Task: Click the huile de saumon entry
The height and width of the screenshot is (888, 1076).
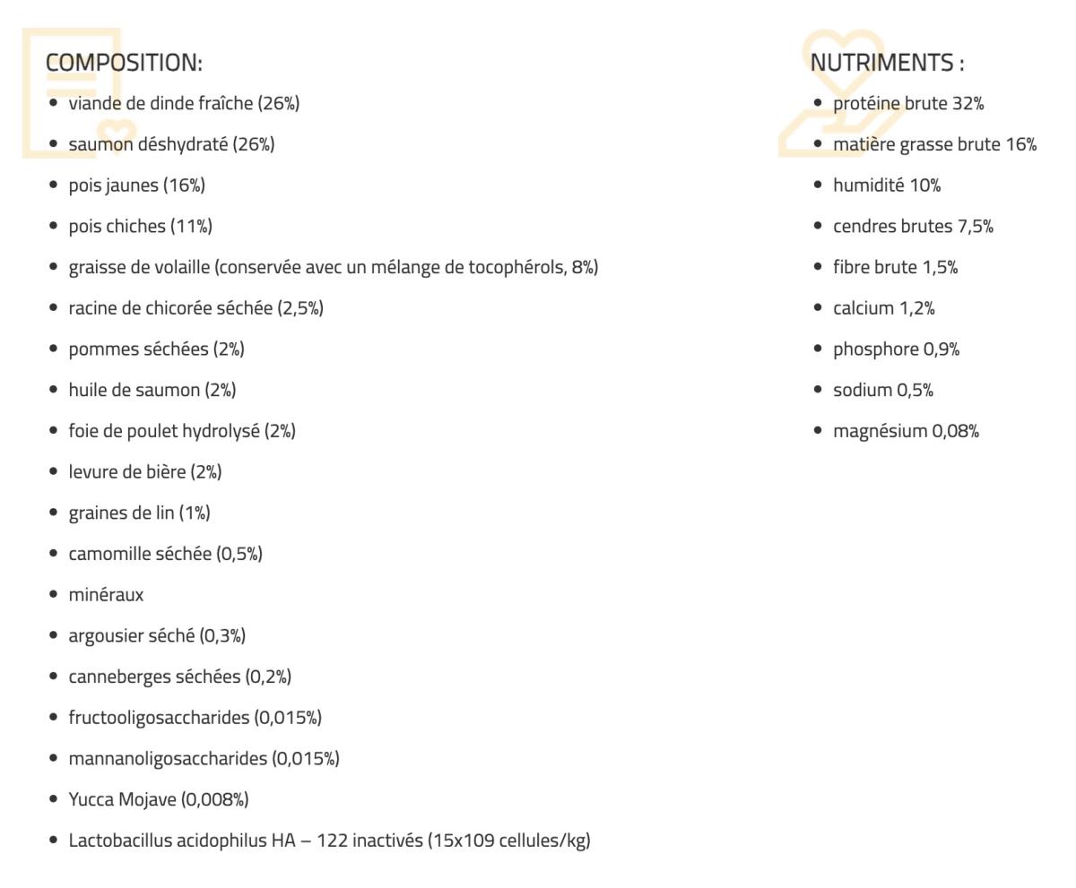Action: [152, 390]
